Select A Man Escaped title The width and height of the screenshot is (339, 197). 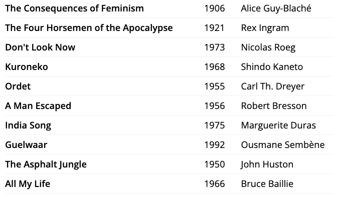38,106
